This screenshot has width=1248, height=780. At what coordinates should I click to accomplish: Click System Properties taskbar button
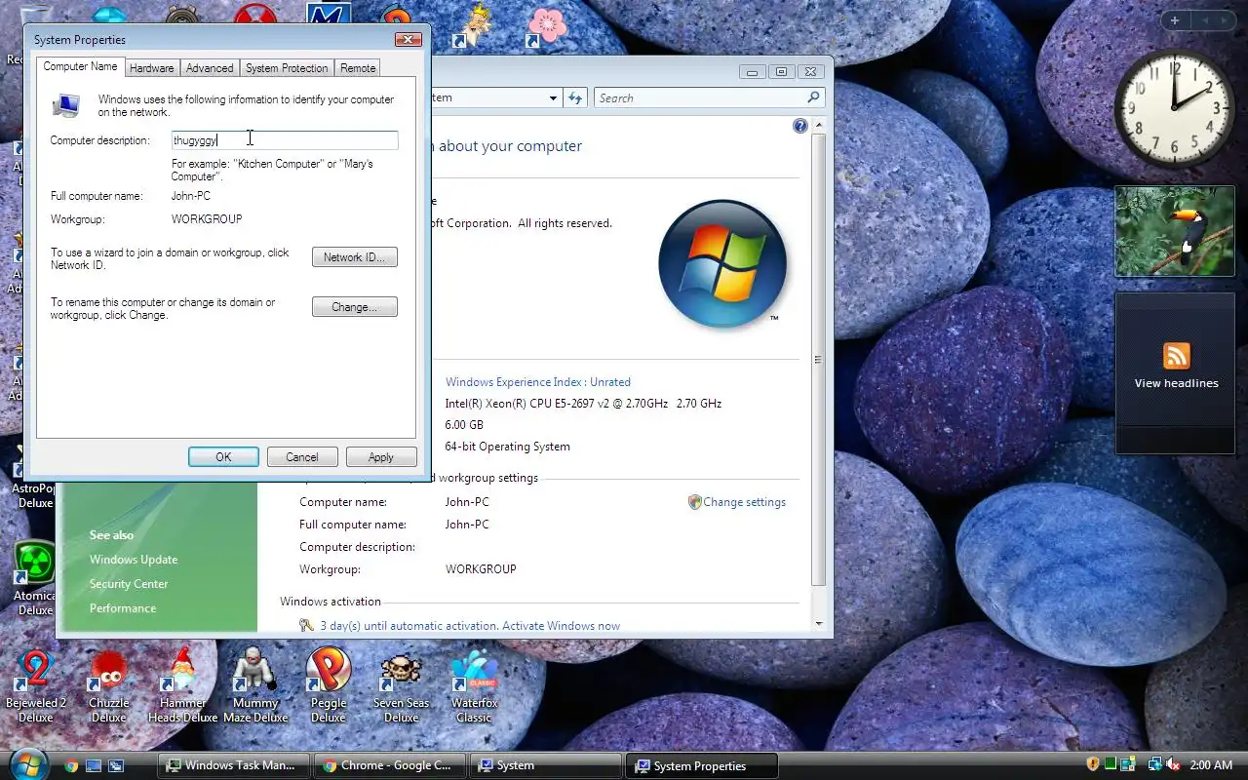702,765
